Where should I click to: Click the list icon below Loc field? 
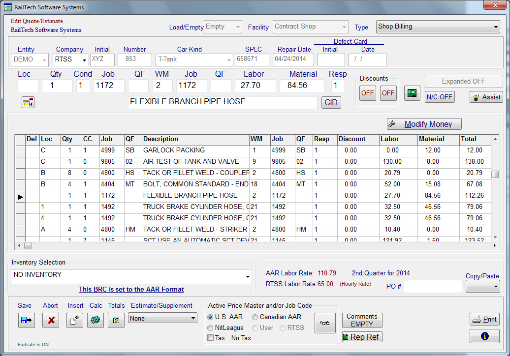pos(28,103)
